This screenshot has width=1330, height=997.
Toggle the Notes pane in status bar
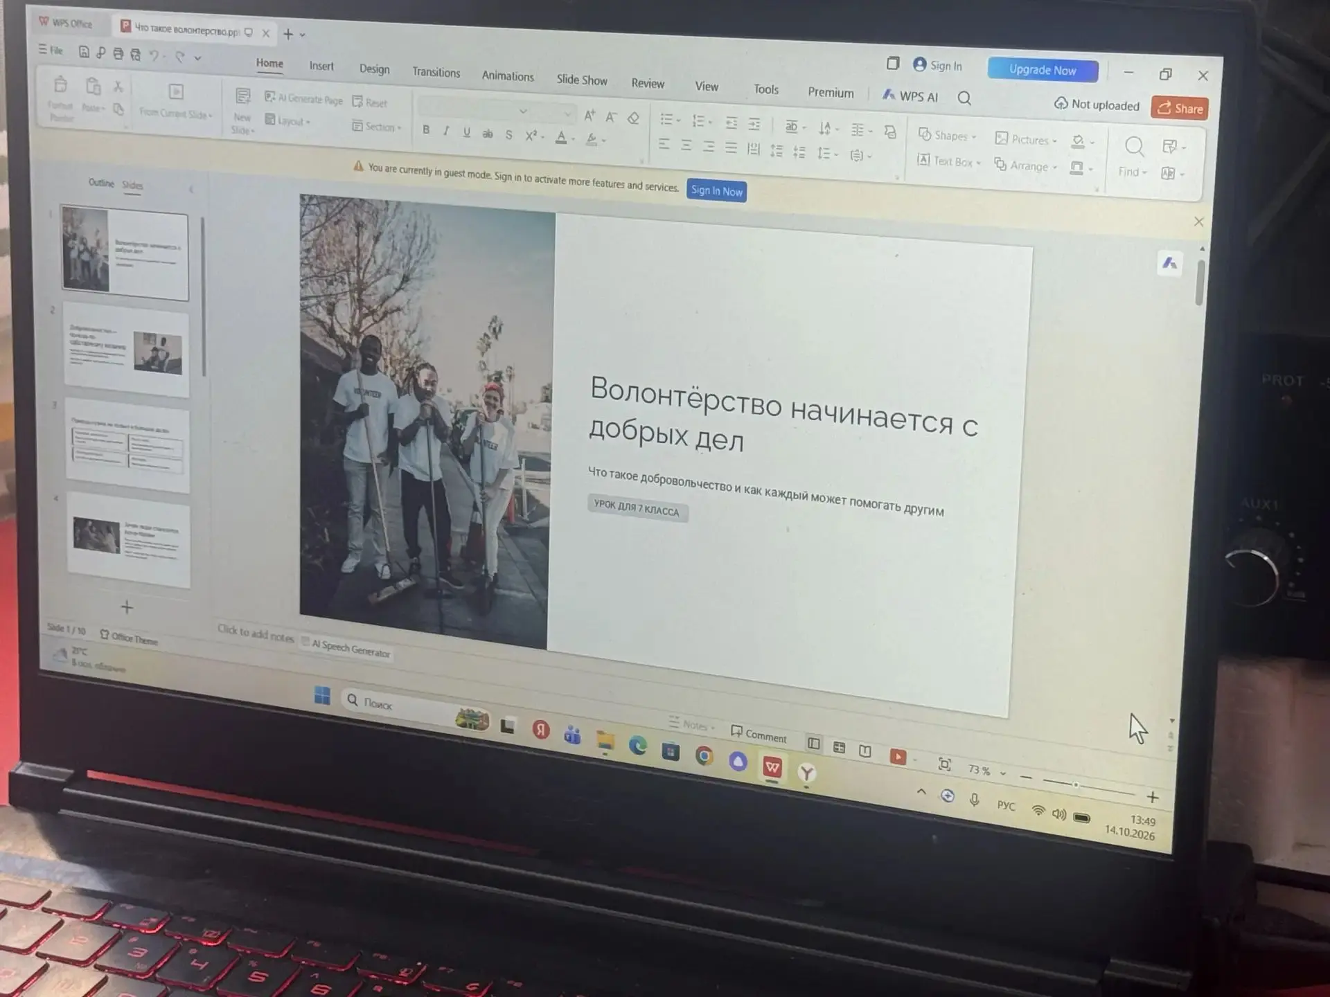[x=691, y=724]
